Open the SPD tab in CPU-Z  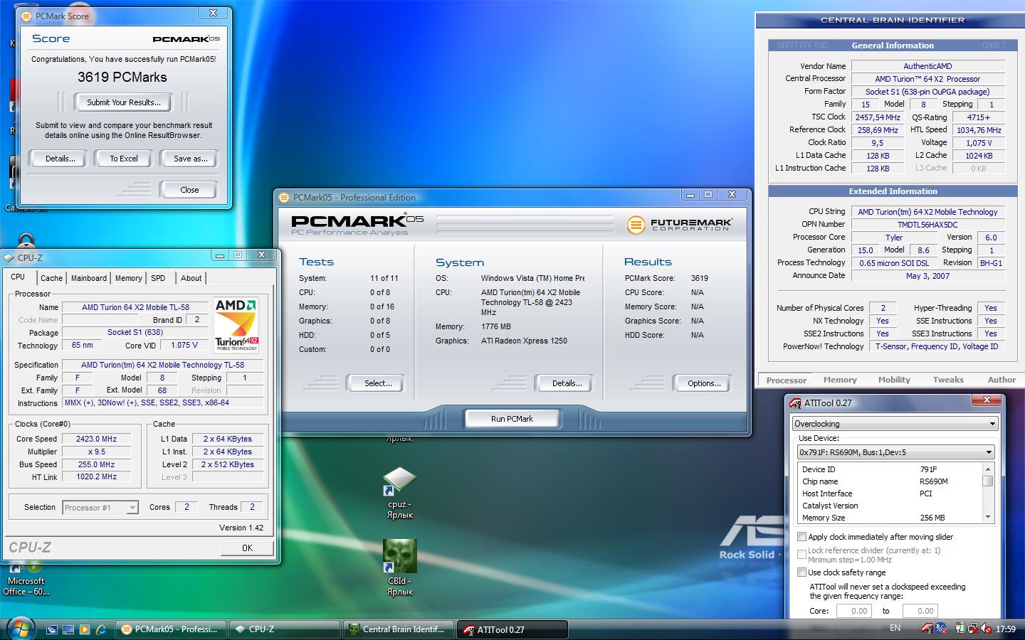[x=158, y=278]
